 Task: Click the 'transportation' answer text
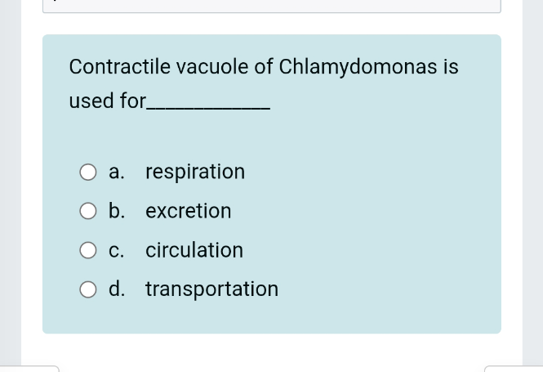pos(212,289)
